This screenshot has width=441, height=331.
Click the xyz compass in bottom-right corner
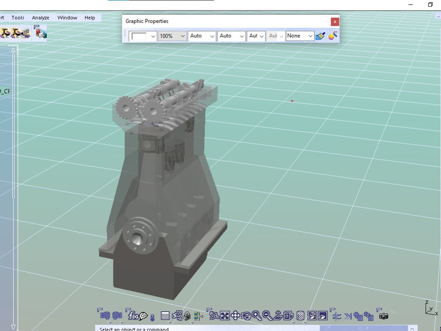coord(431,308)
